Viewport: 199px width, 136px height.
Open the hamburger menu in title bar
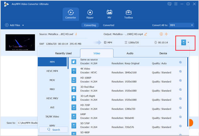point(176,4)
